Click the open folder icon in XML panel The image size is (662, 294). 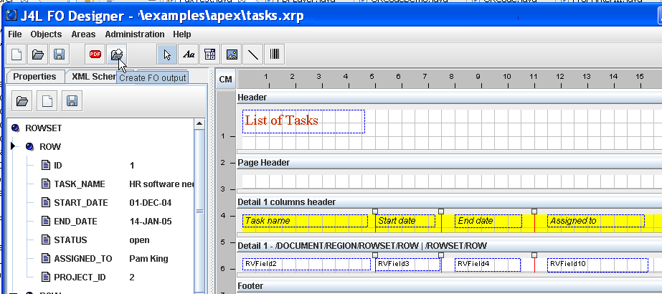(x=22, y=101)
